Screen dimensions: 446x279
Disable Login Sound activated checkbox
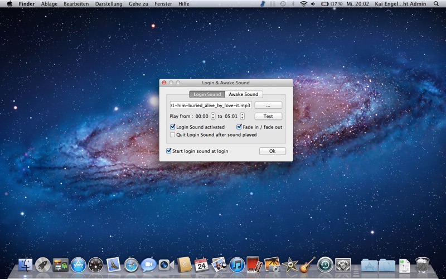172,127
